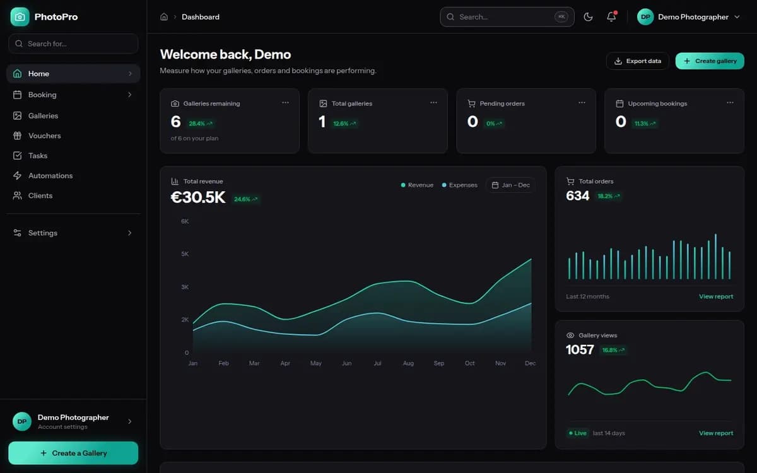757x473 pixels.
Task: Open Automations lightning icon in sidebar
Action: [x=17, y=175]
